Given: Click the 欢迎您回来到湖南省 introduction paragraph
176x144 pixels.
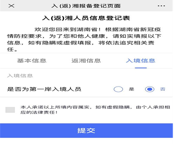Looking at the screenshot, I should pyautogui.click(x=84, y=39).
